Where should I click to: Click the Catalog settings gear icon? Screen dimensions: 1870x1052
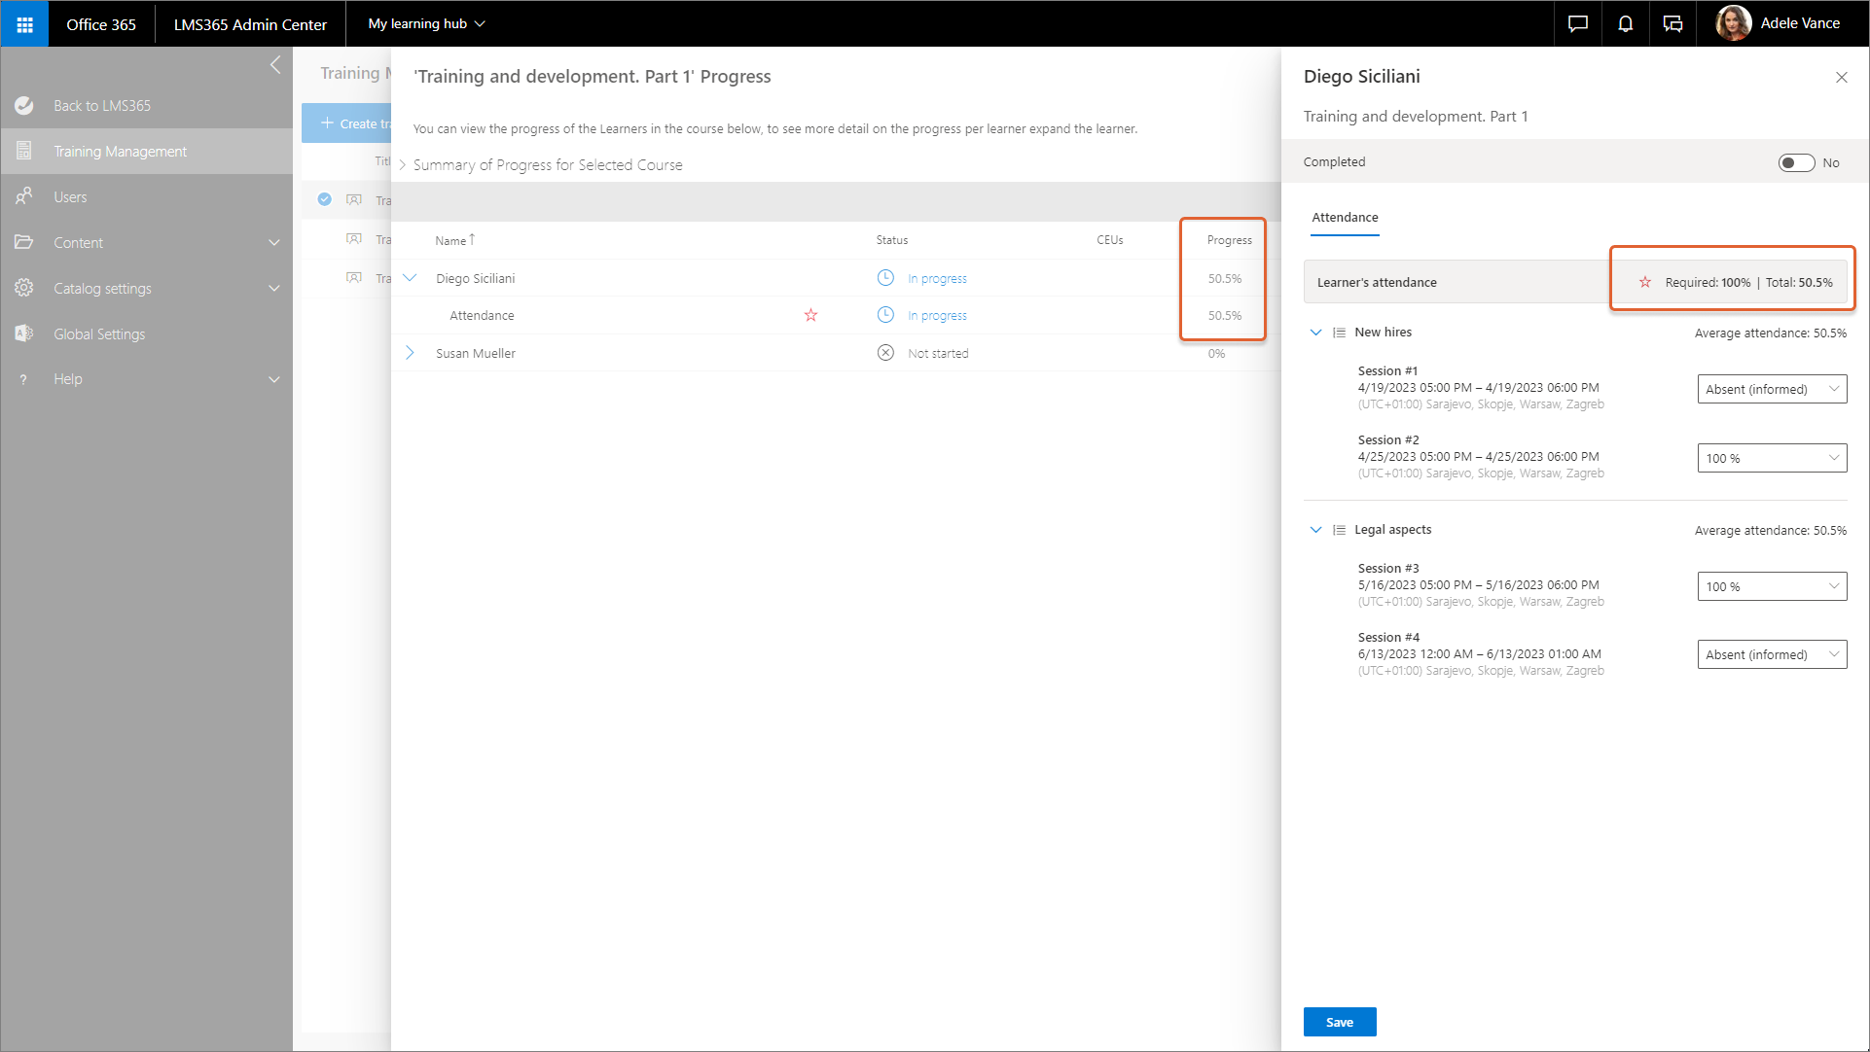(24, 288)
